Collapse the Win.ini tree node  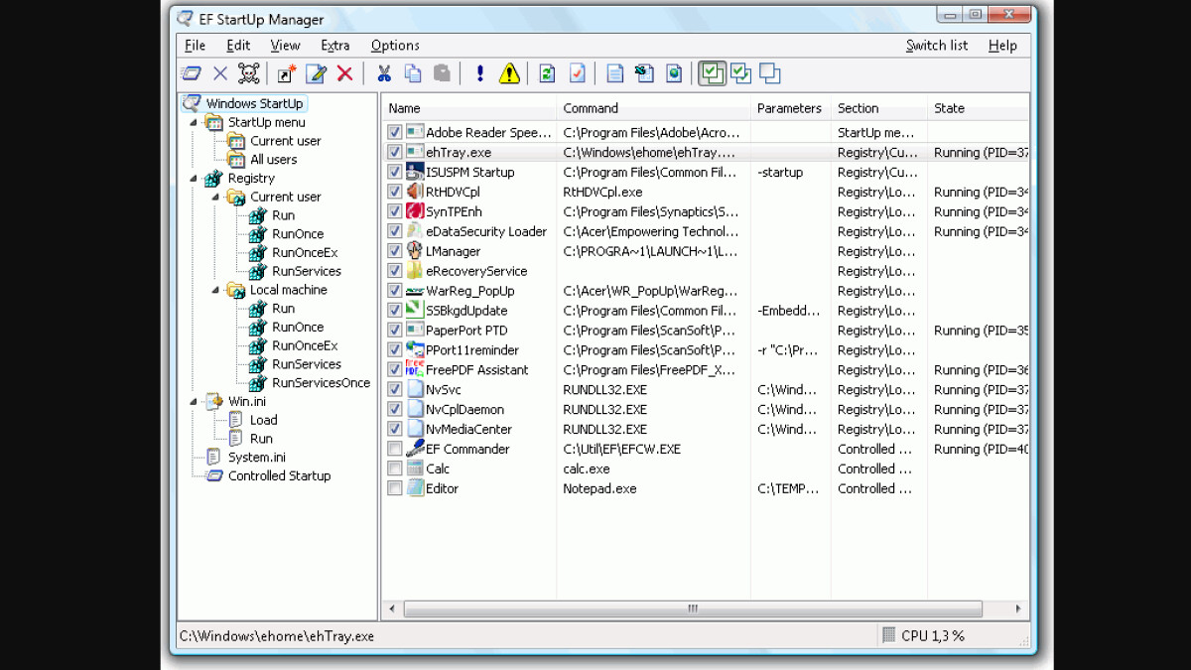pos(195,401)
